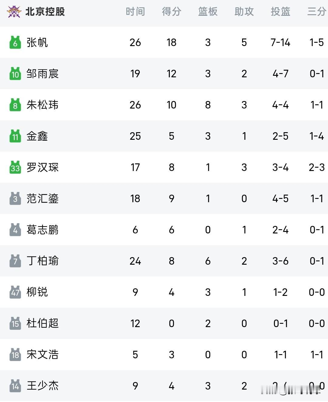
Task: Select the 王少杰 player row
Action: pyautogui.click(x=164, y=386)
